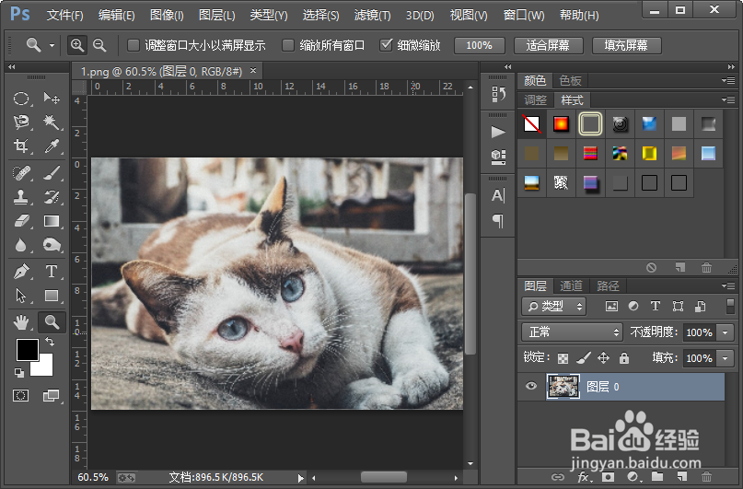Toggle lock position icon
The height and width of the screenshot is (489, 743).
603,357
